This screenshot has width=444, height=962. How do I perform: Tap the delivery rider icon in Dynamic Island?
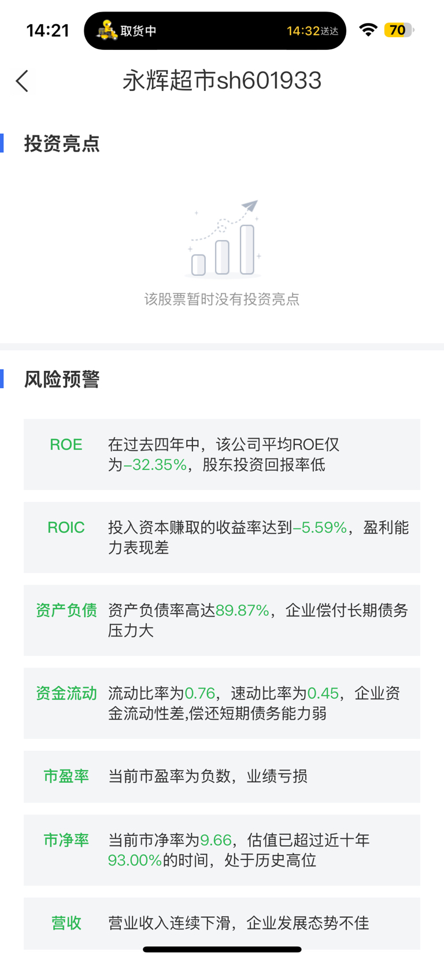pyautogui.click(x=106, y=30)
